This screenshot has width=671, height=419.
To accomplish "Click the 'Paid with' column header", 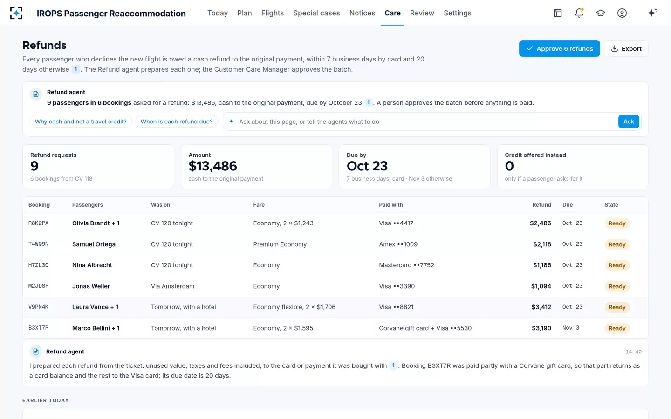I will (x=391, y=205).
